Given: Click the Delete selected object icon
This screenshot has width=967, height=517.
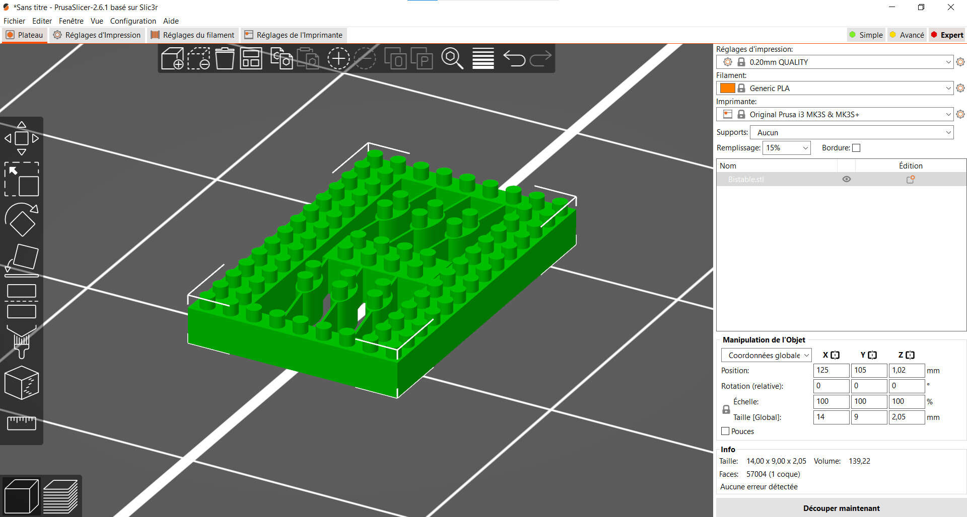Looking at the screenshot, I should pos(199,59).
